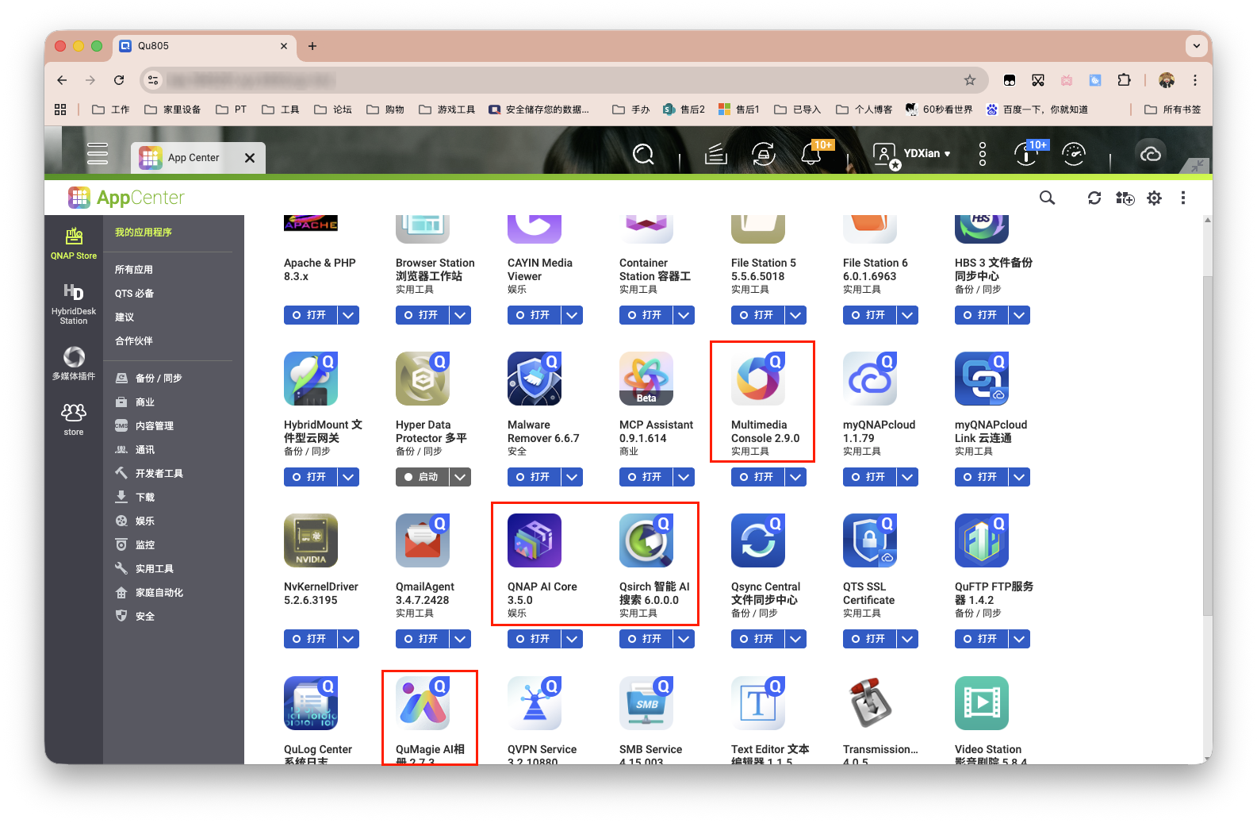Open the QTS main menu hamburger
The image size is (1257, 823).
98,153
